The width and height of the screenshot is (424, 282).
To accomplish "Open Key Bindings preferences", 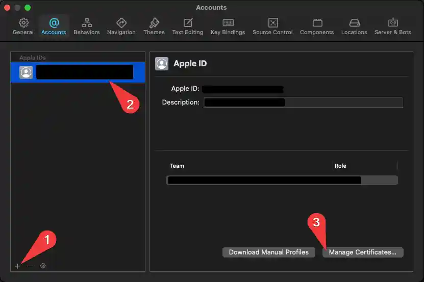I will [x=228, y=26].
